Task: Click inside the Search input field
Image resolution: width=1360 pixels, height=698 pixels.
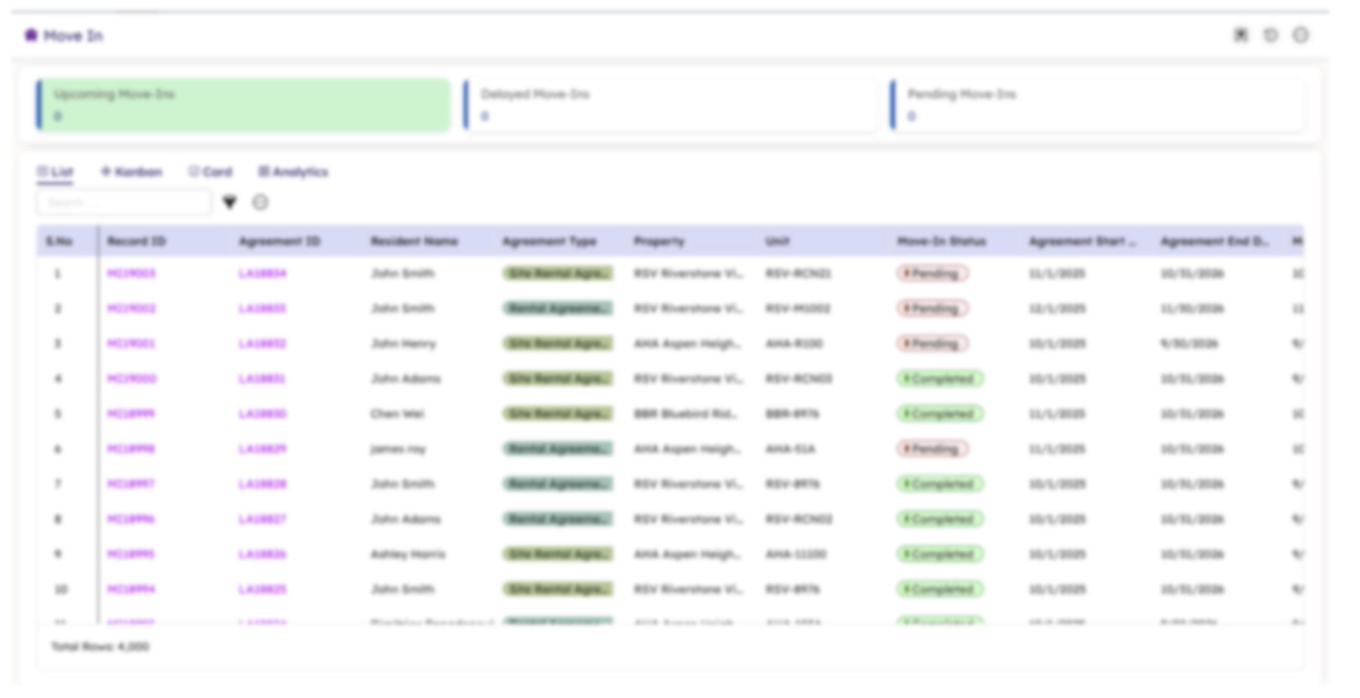Action: [x=124, y=202]
